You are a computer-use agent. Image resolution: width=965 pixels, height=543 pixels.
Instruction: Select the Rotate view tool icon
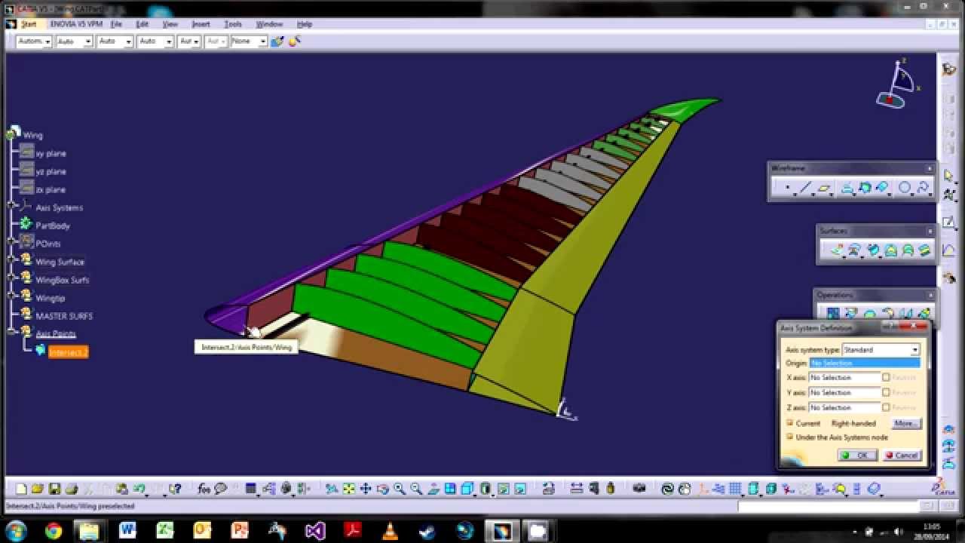(382, 489)
